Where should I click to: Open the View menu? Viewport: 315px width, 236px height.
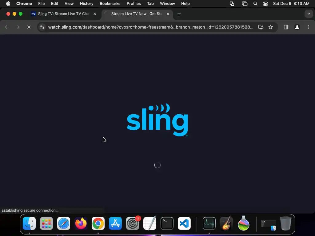pos(69,4)
